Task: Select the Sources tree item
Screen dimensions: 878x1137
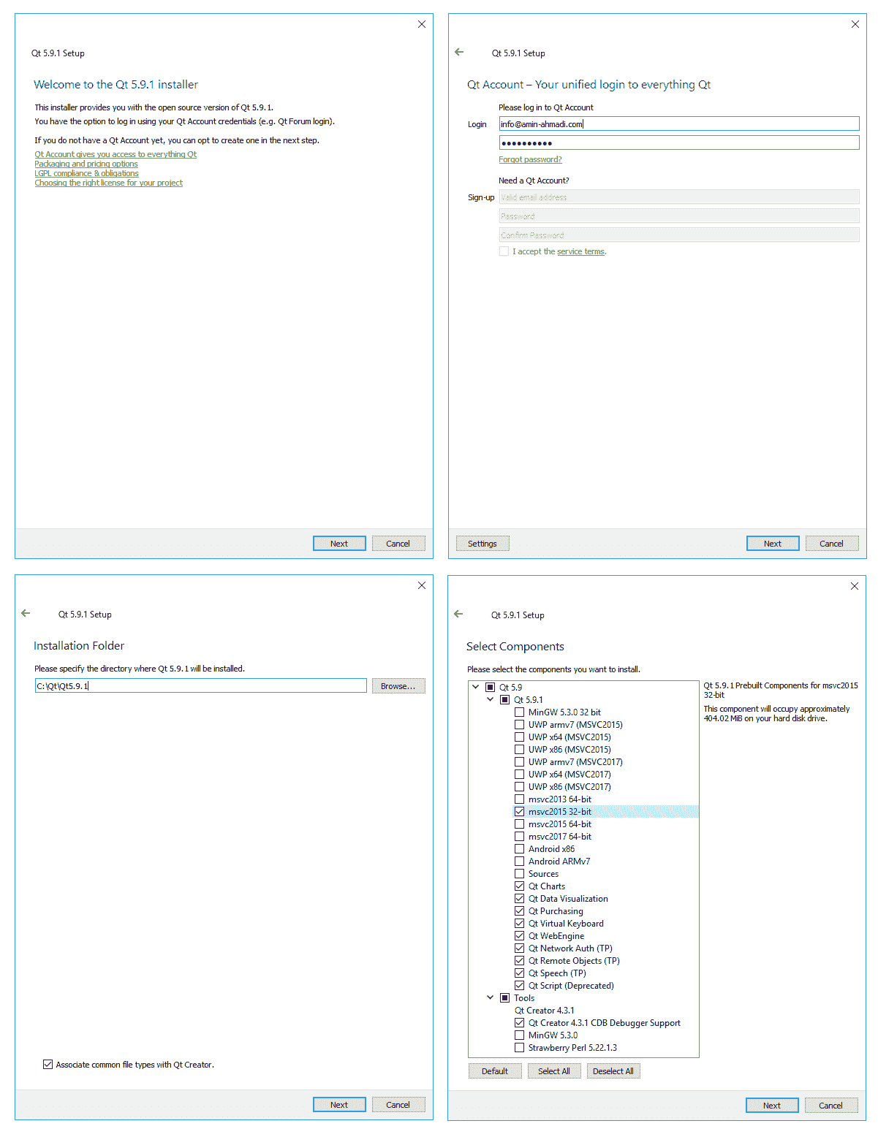Action: pyautogui.click(x=543, y=874)
